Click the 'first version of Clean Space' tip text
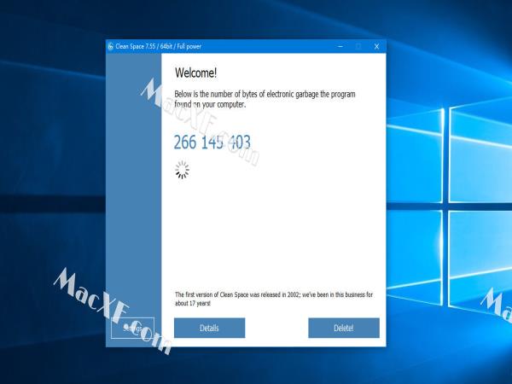512x384 pixels. click(274, 299)
